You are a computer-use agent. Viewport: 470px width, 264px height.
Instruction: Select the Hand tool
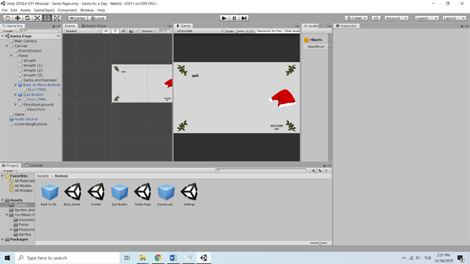[7, 18]
